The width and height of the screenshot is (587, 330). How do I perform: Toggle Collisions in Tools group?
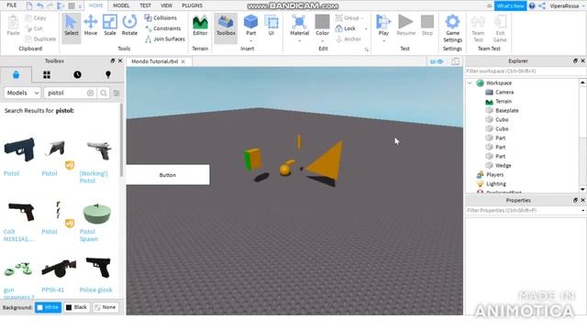(161, 18)
